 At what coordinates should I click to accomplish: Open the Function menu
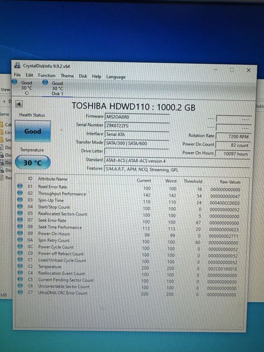47,75
